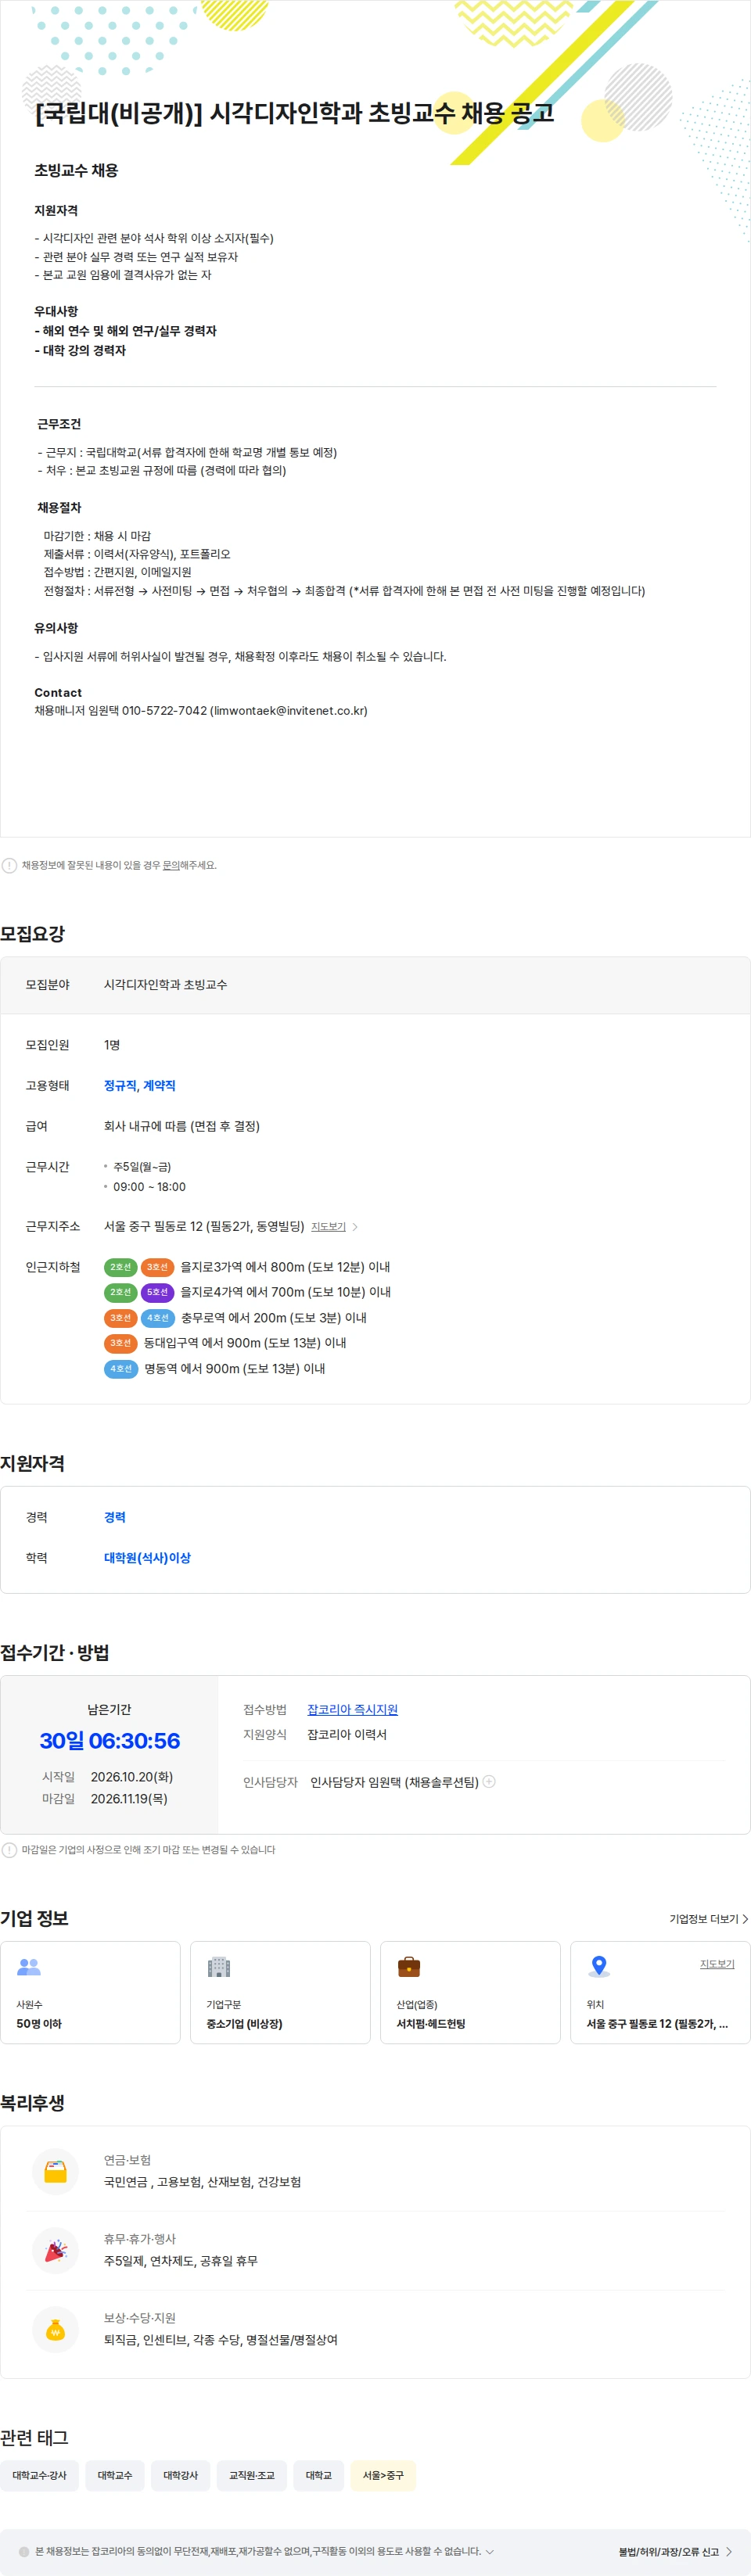
Task: Click the info icon beside 마감일은 기업의 사정으로
Action: pos(9,1849)
